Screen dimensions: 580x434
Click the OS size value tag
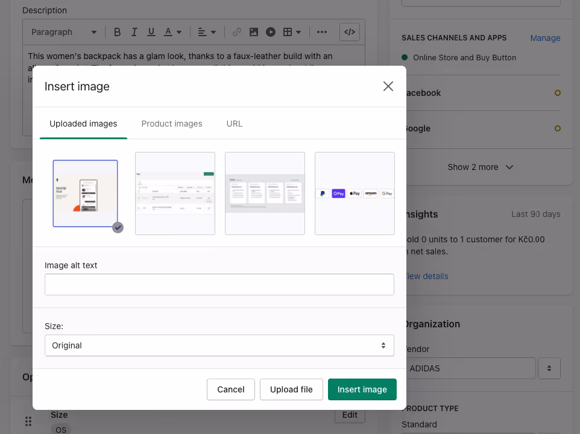[x=61, y=430]
